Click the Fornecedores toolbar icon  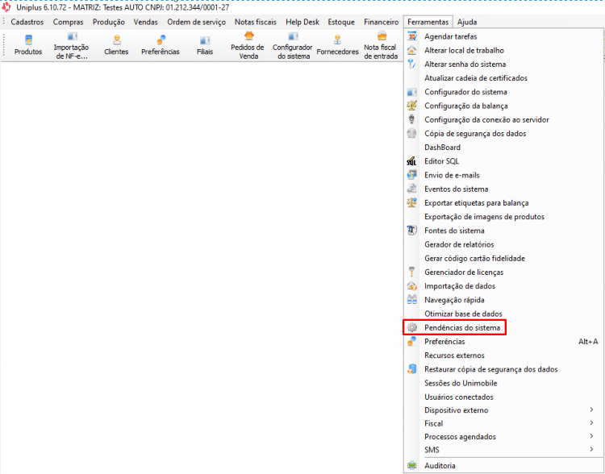(338, 45)
